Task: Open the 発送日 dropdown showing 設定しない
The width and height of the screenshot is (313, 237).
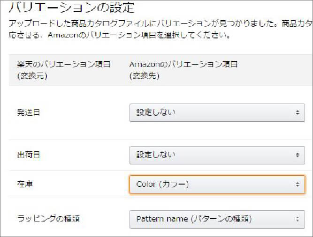Action: pyautogui.click(x=217, y=113)
